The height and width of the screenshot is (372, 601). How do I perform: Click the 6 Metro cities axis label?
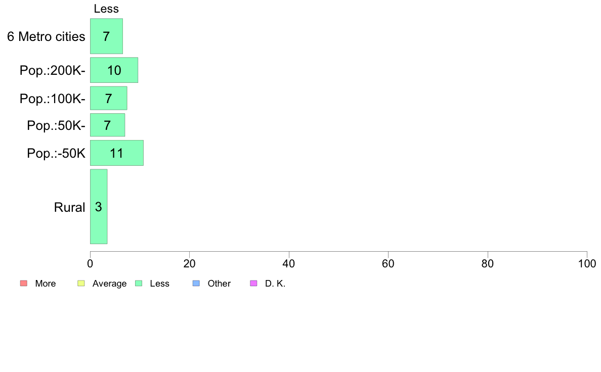point(46,36)
